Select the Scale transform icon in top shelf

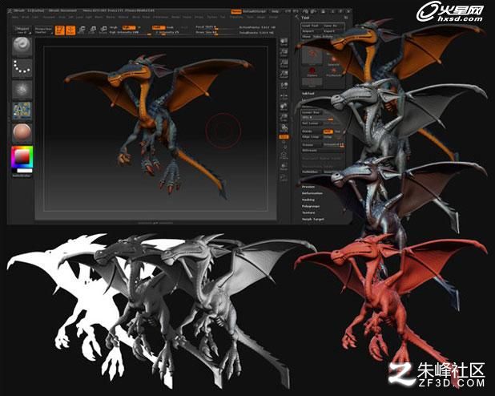pos(93,30)
